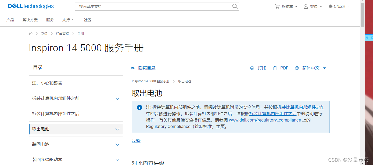This screenshot has width=373, height=165.
Task: Click Inspiron 14 5000 服务手册 breadcrumb
Action: [151, 81]
